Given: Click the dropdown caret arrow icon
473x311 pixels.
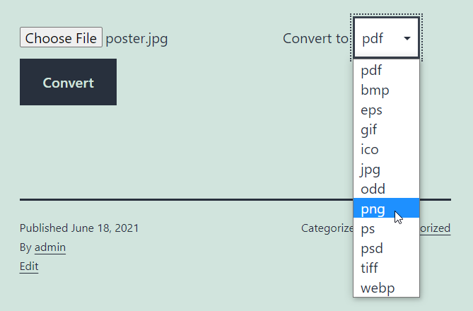Looking at the screenshot, I should pos(407,38).
